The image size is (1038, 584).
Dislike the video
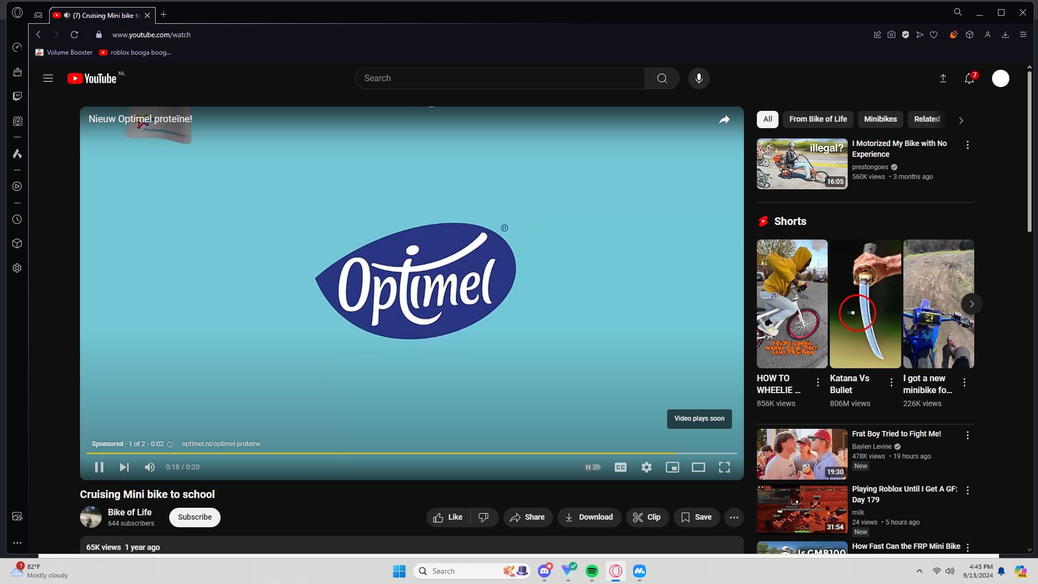tap(484, 517)
